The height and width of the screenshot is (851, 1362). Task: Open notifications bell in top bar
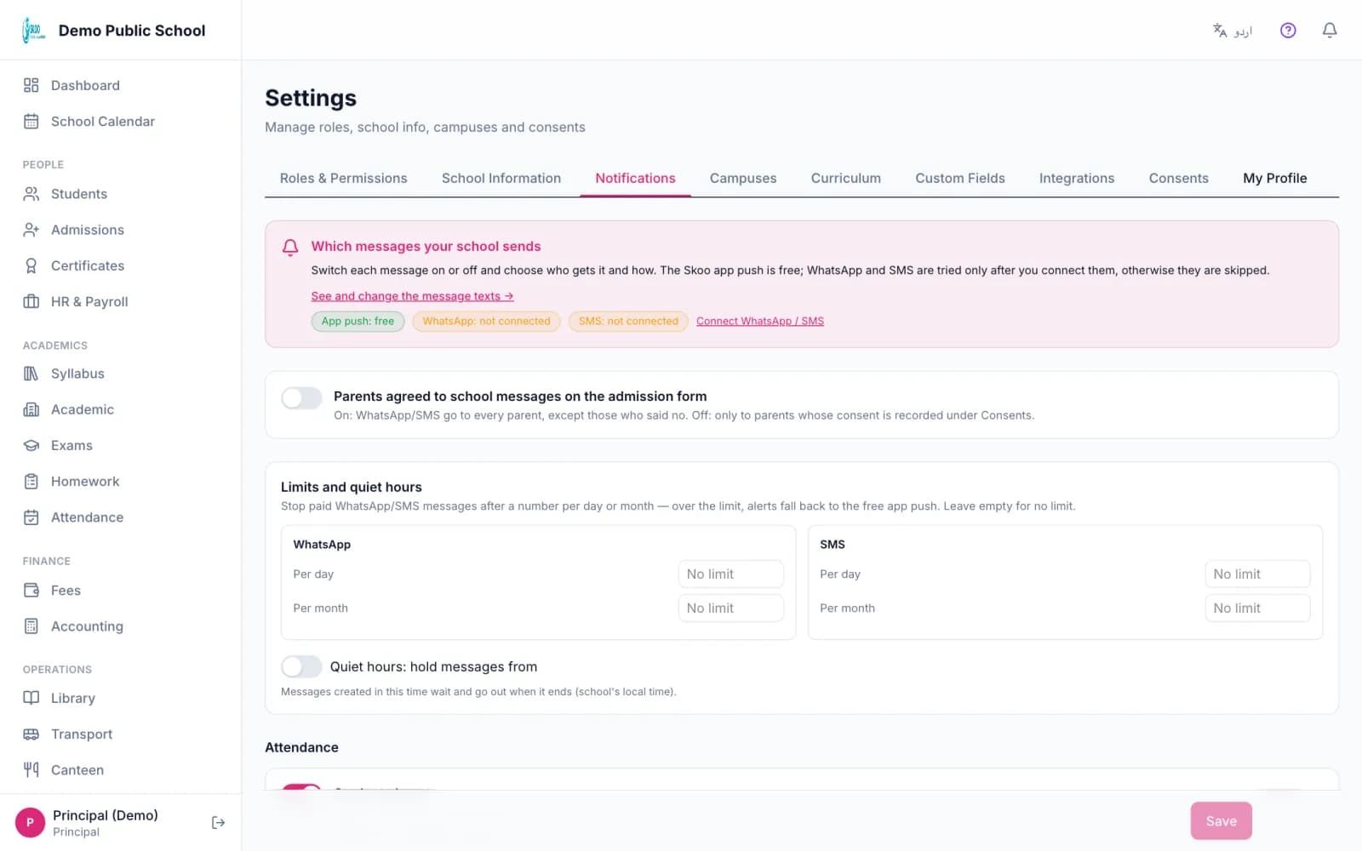[1330, 31]
